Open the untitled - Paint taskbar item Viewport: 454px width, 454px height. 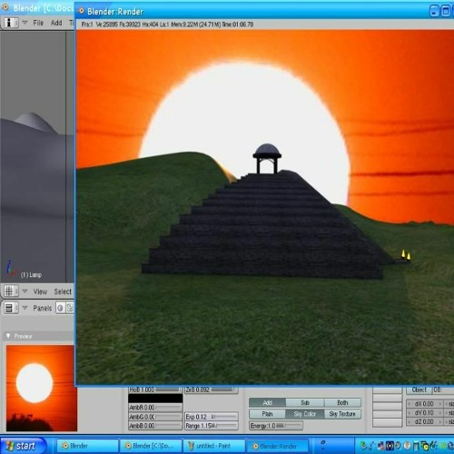coord(214,446)
